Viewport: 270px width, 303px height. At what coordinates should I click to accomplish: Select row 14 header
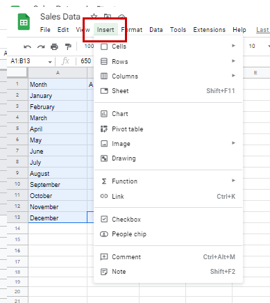(x=17, y=229)
